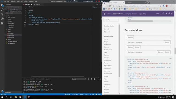Switch to the Debug Console tab
This screenshot has height=99, width=176.
pos(40,79)
